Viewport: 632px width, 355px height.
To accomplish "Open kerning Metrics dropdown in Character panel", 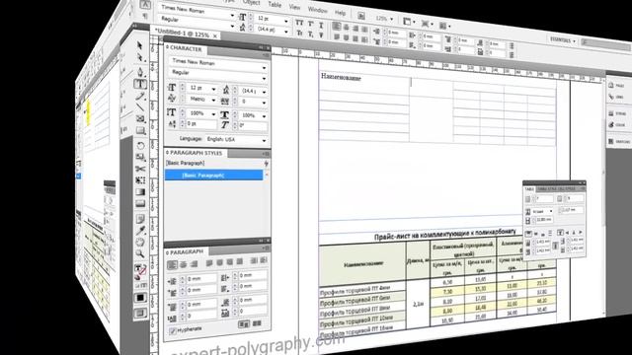I will pyautogui.click(x=213, y=100).
